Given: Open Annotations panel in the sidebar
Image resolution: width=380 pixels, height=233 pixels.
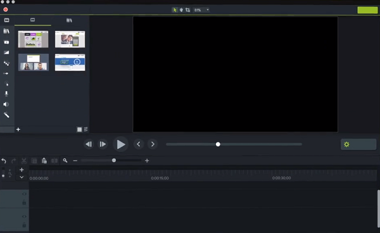Looking at the screenshot, I should pos(6,42).
